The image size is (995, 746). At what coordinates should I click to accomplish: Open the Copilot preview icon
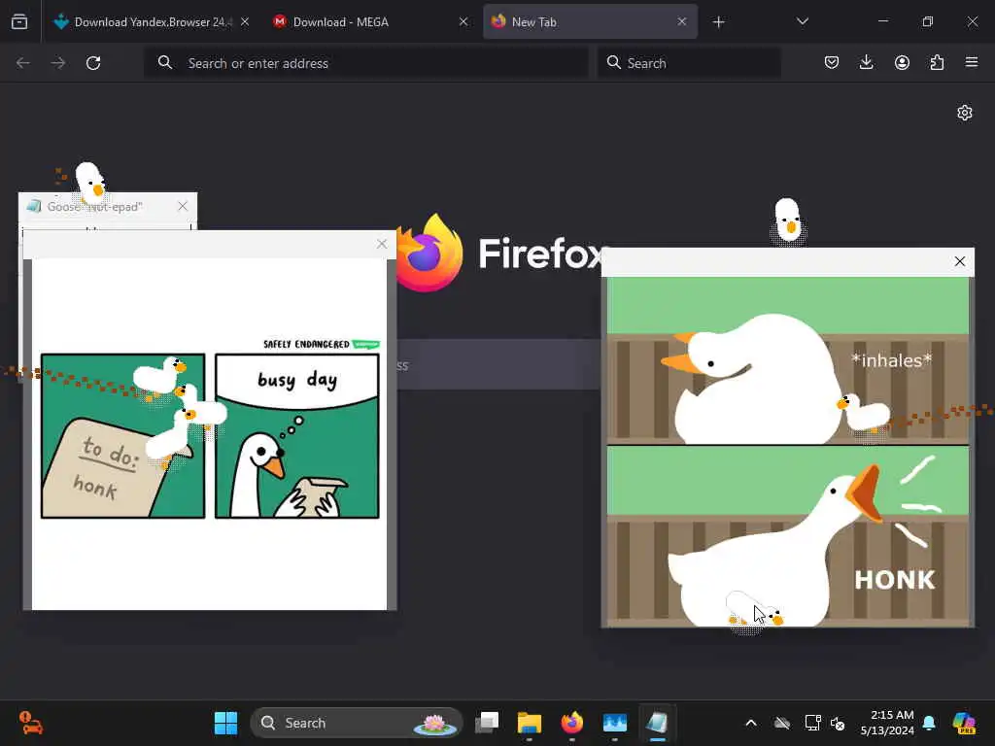coord(964,723)
